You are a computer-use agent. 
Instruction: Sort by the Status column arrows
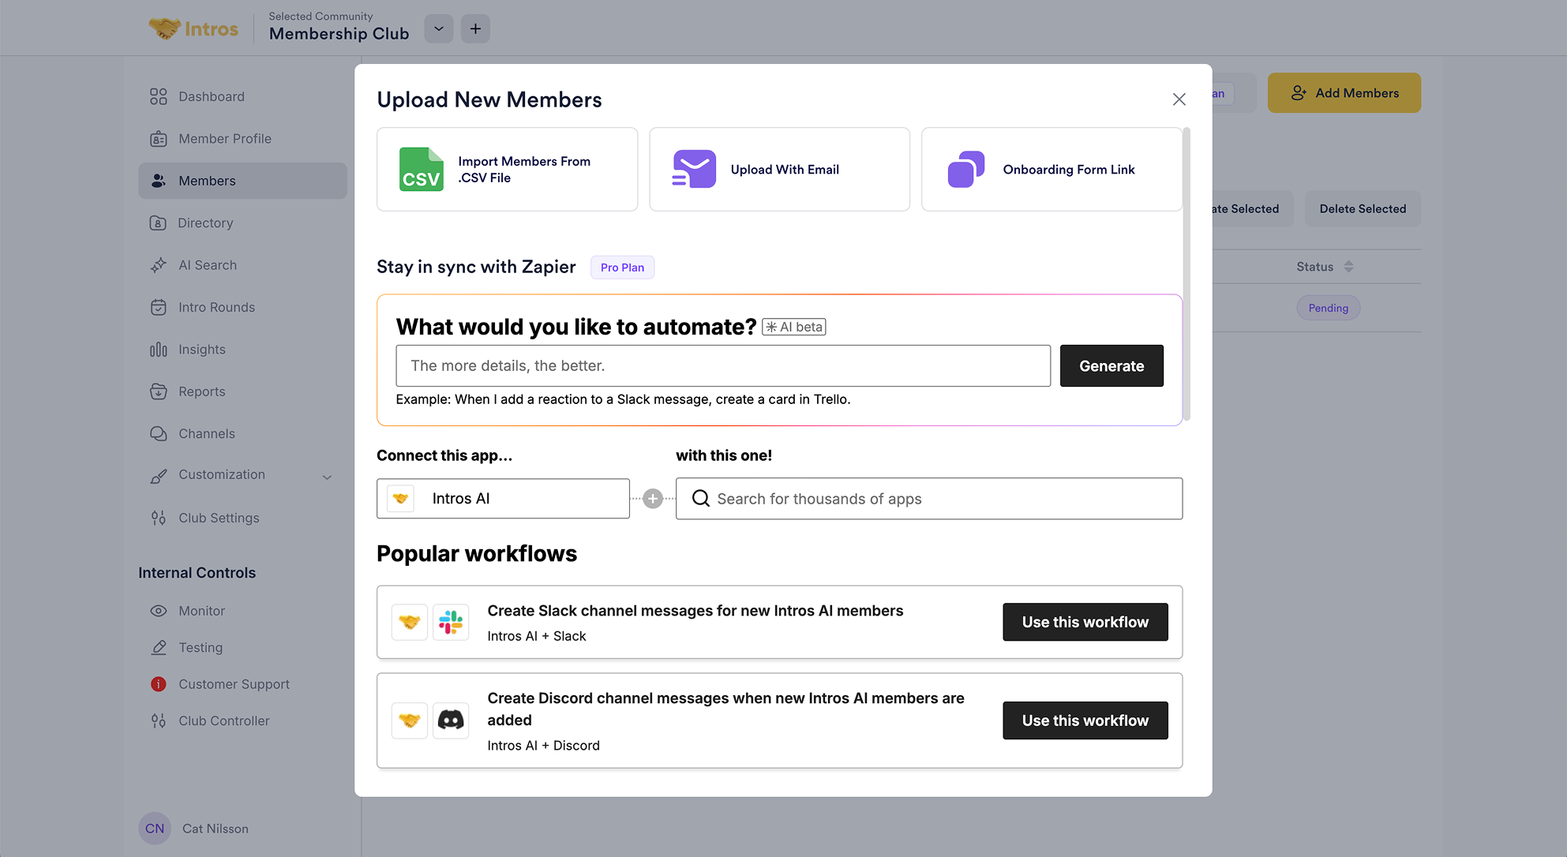[1348, 267]
